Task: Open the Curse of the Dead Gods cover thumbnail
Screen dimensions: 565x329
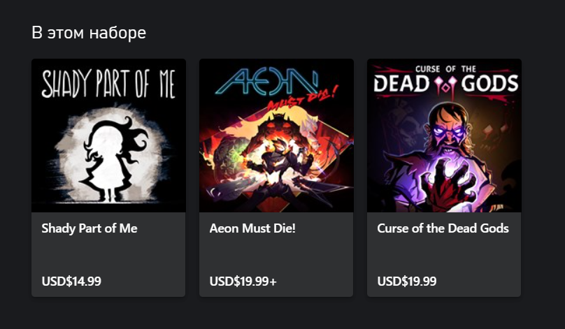Action: [x=444, y=136]
